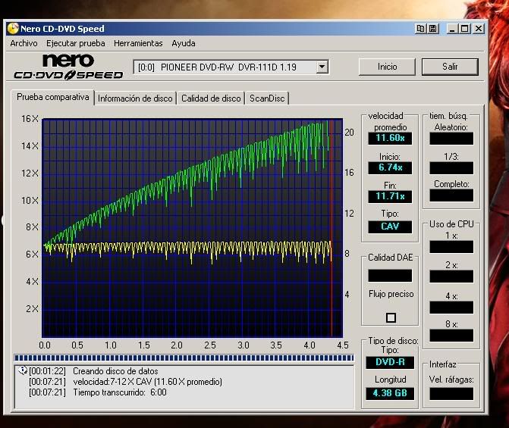Click the empty Calidad DAE field
509x428 pixels.
point(390,276)
